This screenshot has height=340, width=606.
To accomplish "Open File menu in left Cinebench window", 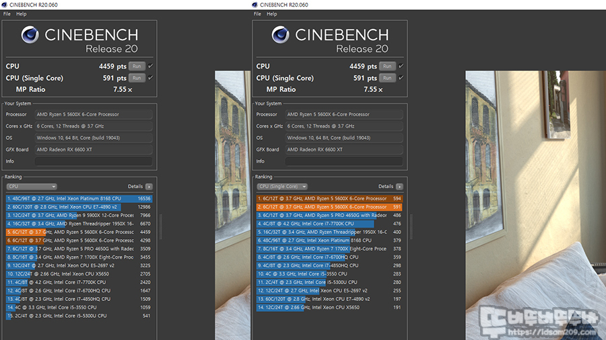I will [7, 14].
